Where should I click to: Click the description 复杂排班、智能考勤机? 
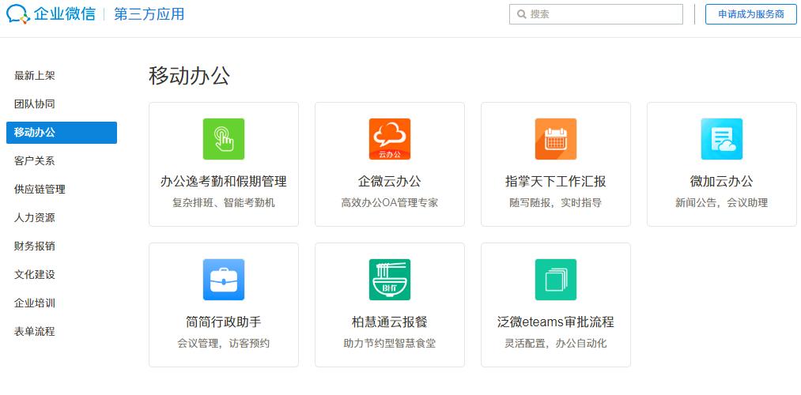click(x=224, y=202)
